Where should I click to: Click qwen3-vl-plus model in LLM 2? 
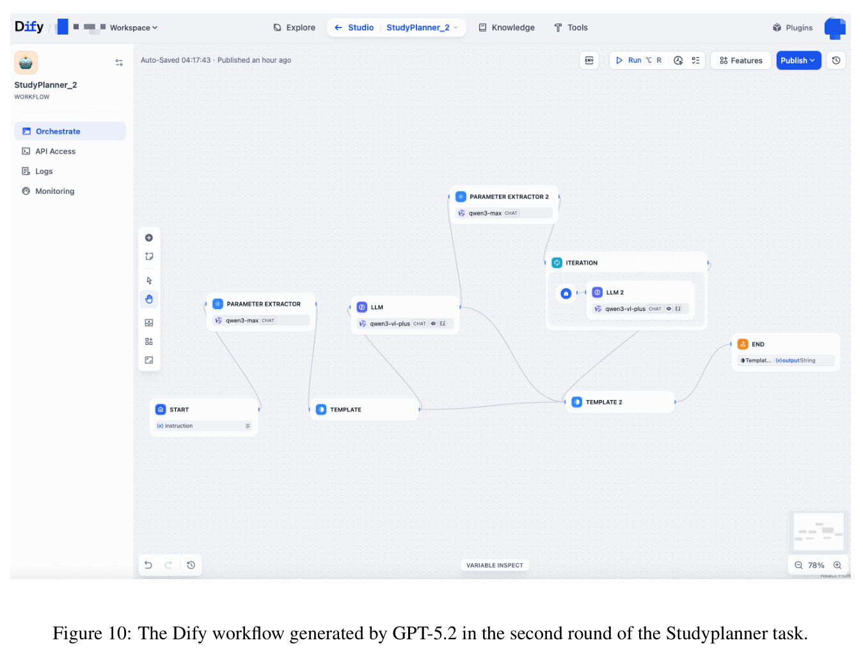(640, 308)
